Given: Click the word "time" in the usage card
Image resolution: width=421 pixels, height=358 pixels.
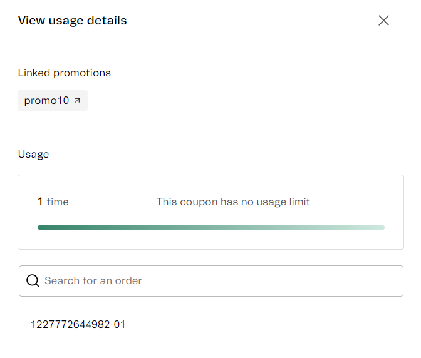Looking at the screenshot, I should coord(58,202).
